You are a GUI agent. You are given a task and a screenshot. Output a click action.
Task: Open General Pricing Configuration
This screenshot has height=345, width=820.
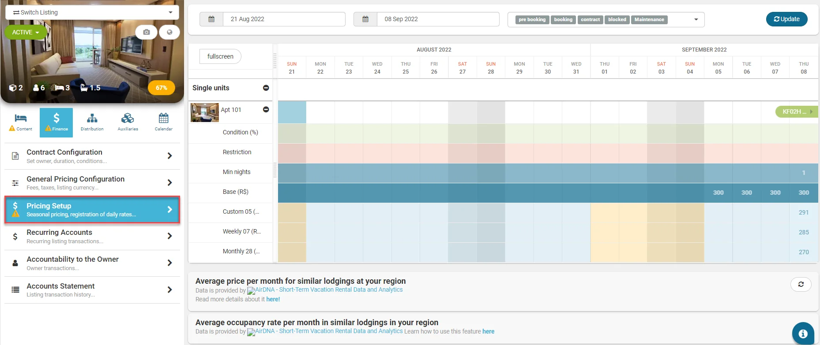pyautogui.click(x=92, y=183)
